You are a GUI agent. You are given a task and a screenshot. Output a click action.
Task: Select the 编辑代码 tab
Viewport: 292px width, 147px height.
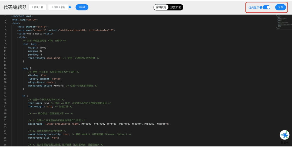pos(161,8)
